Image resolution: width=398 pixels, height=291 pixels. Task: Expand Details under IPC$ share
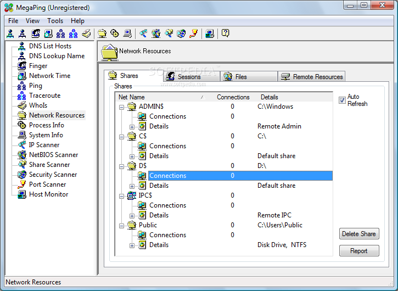[132, 216]
